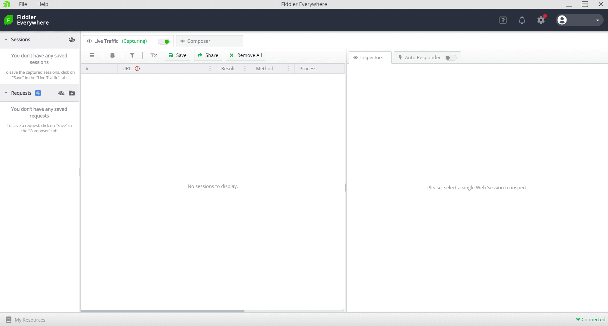Open the settings gear icon
This screenshot has width=608, height=326.
click(541, 20)
